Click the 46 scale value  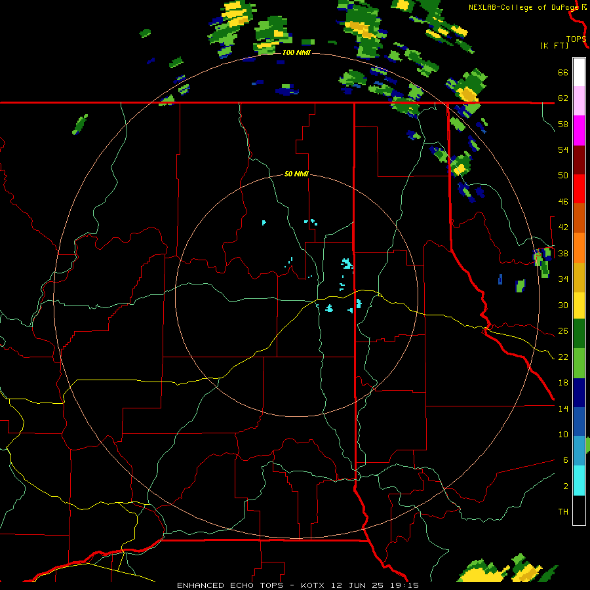563,202
